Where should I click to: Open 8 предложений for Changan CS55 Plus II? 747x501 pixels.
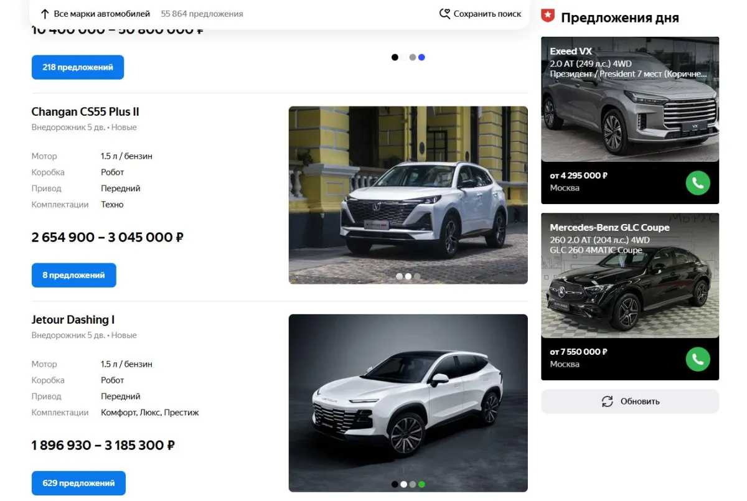pyautogui.click(x=73, y=275)
